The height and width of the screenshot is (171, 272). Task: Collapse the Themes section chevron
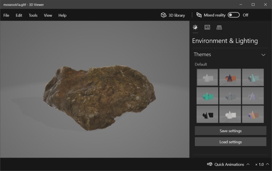263,55
